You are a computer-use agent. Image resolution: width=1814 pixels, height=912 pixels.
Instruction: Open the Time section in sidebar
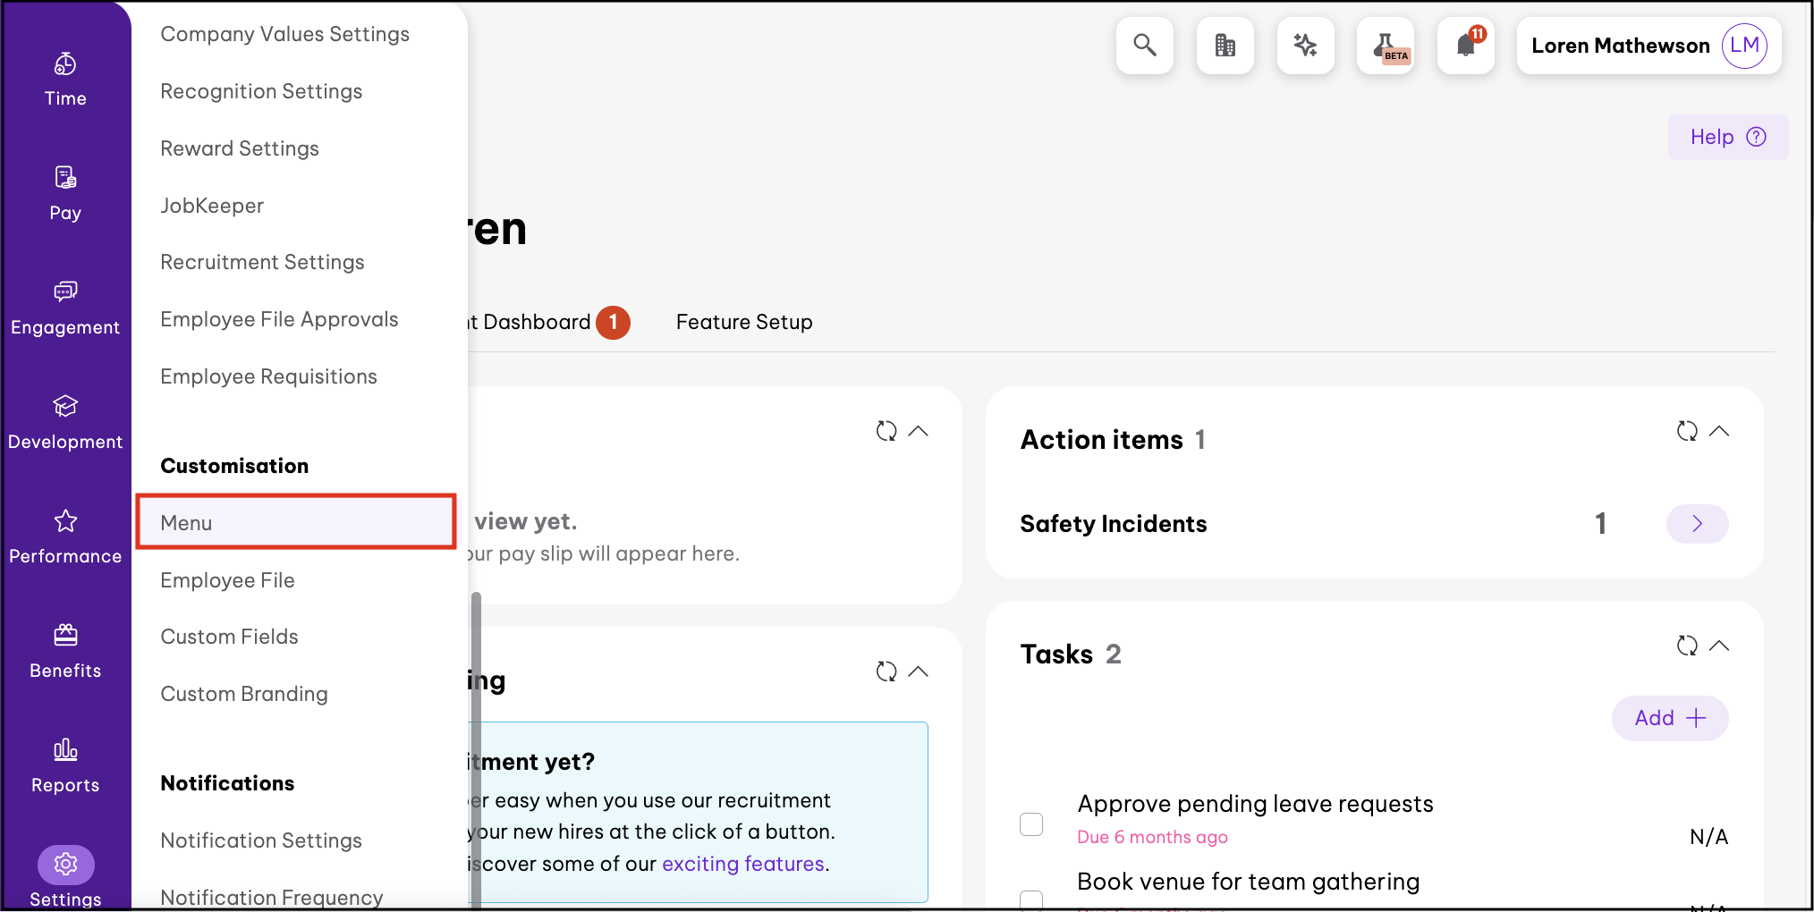pyautogui.click(x=65, y=80)
